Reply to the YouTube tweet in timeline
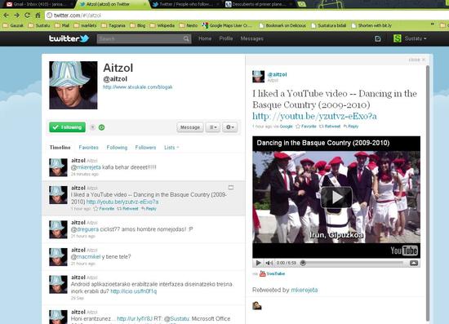The width and height of the screenshot is (449, 324). point(149,209)
